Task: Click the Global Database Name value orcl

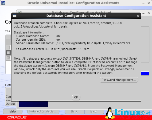Action: point(59,36)
